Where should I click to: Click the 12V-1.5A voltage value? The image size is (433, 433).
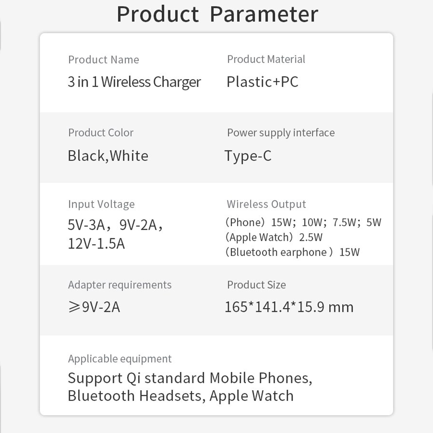(96, 244)
